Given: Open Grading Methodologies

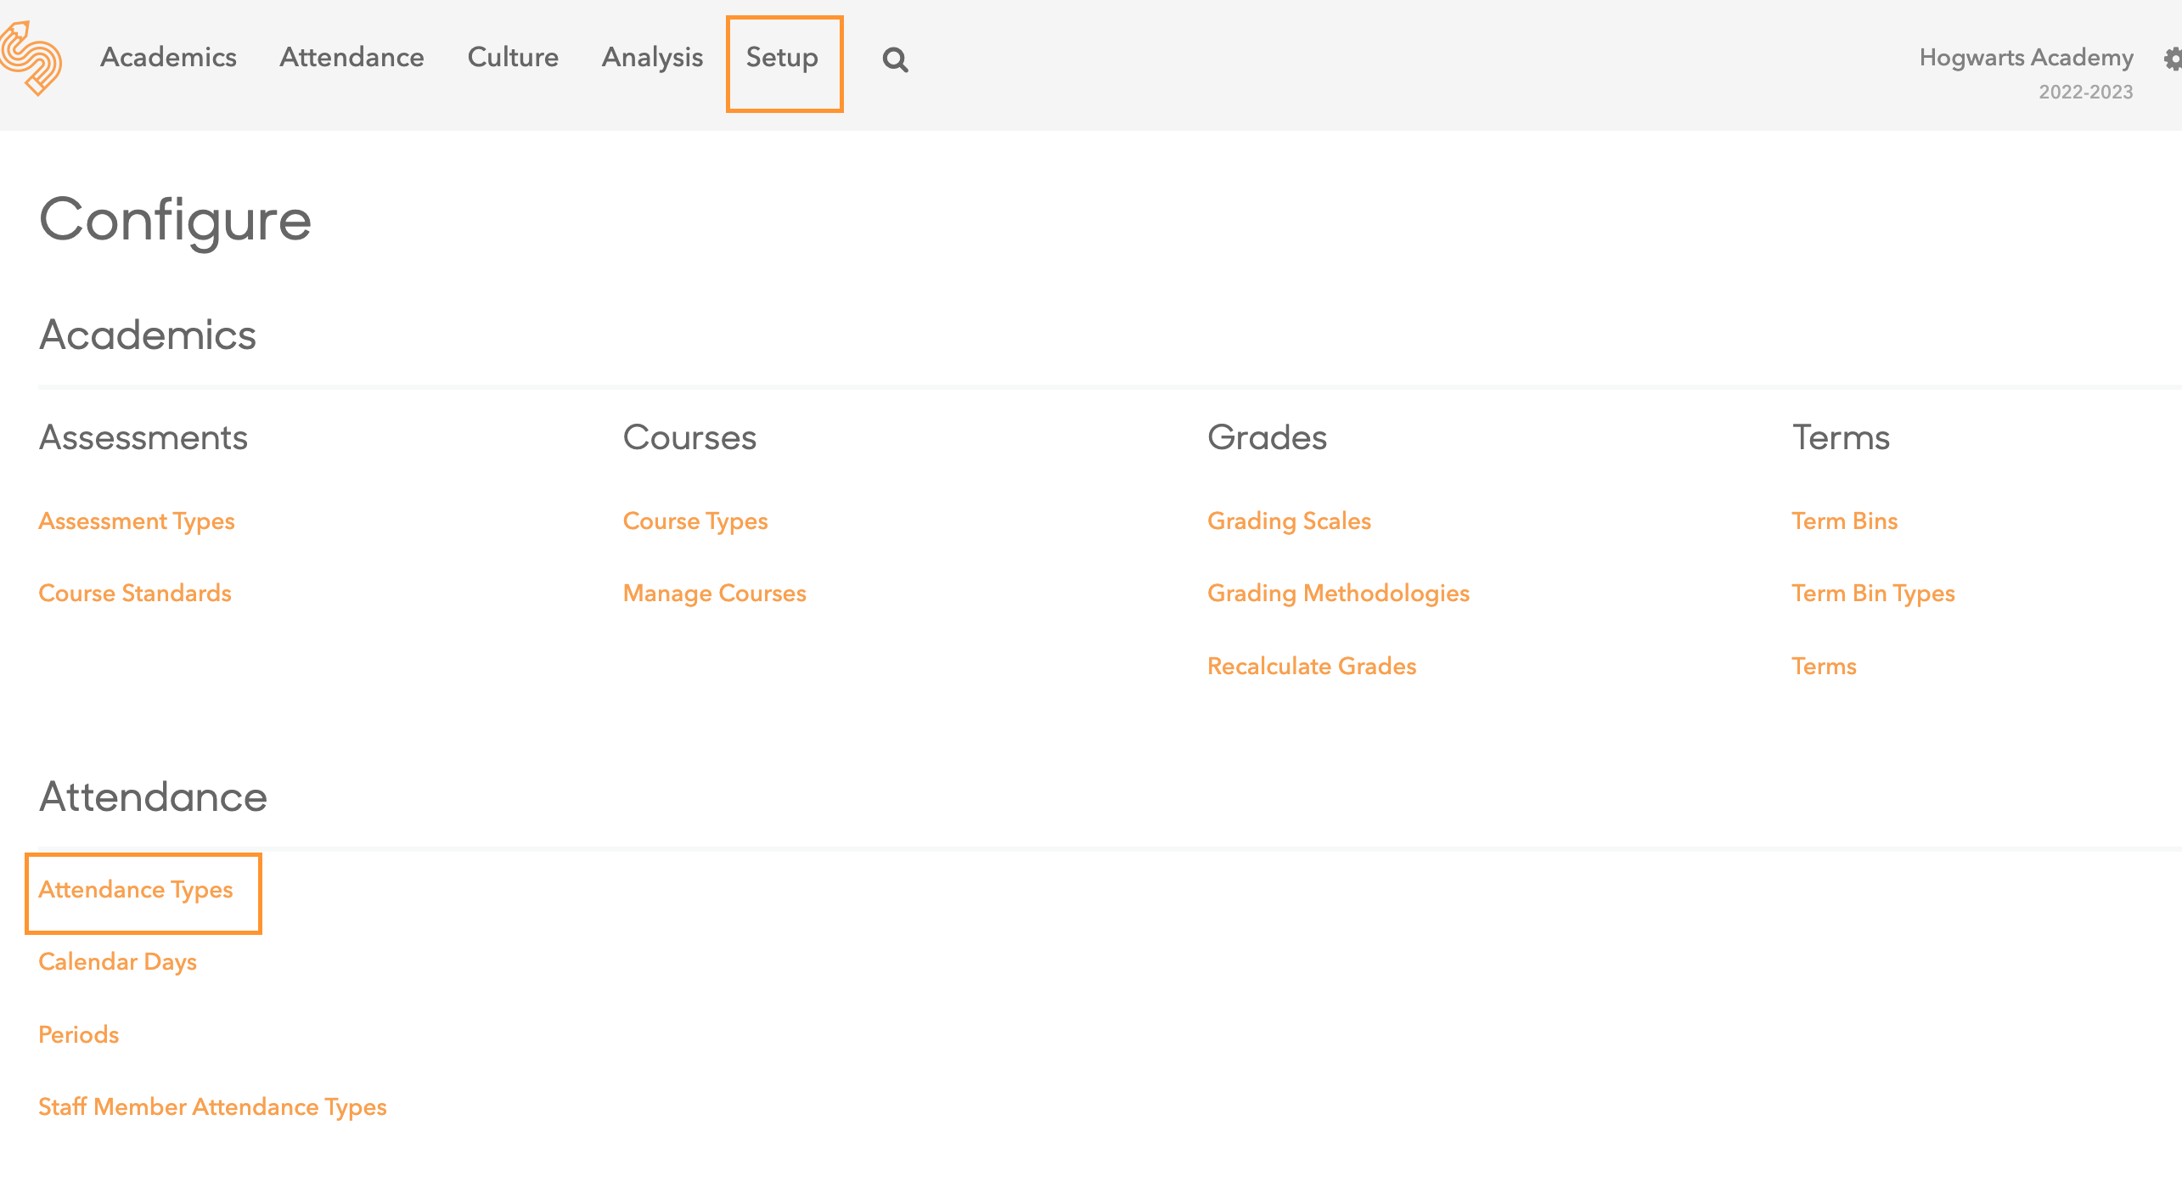Looking at the screenshot, I should 1338,593.
